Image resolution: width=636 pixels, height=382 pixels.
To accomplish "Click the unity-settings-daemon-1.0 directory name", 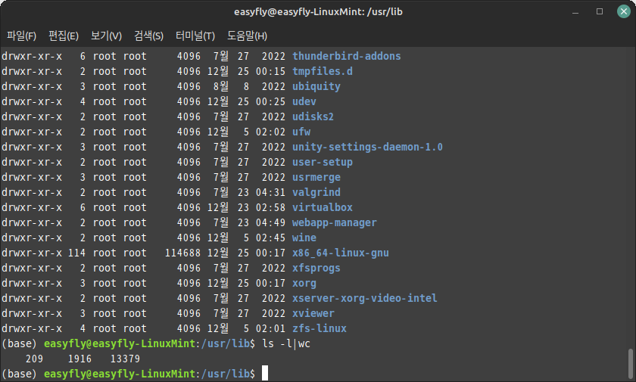I will click(x=367, y=147).
